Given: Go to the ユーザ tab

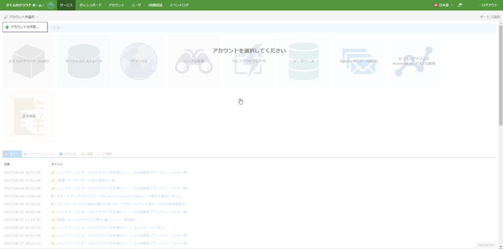Looking at the screenshot, I should pyautogui.click(x=136, y=5).
